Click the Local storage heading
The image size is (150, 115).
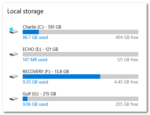[x=25, y=11]
